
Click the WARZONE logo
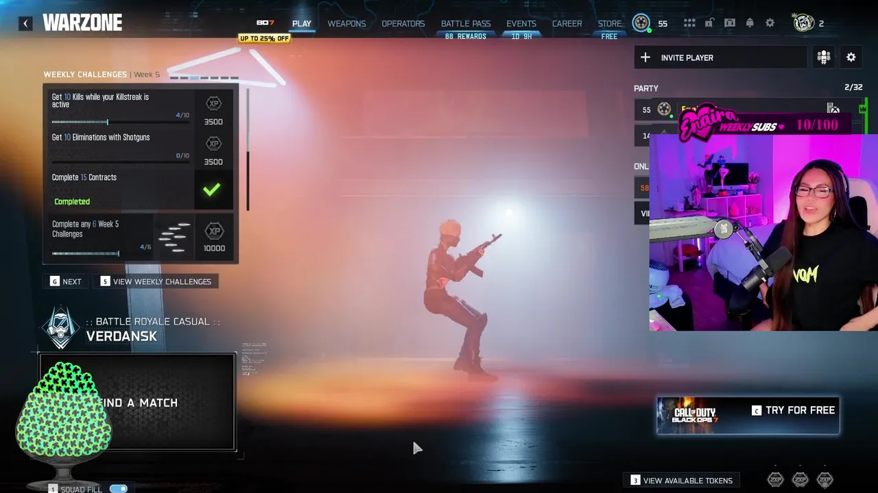point(82,23)
